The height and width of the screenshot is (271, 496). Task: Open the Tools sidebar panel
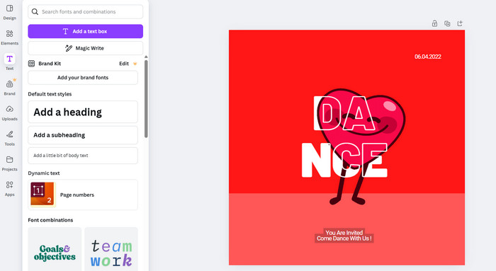pos(9,138)
